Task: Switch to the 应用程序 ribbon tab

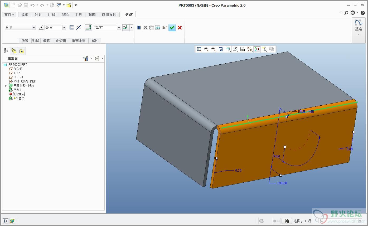Action: coord(109,14)
